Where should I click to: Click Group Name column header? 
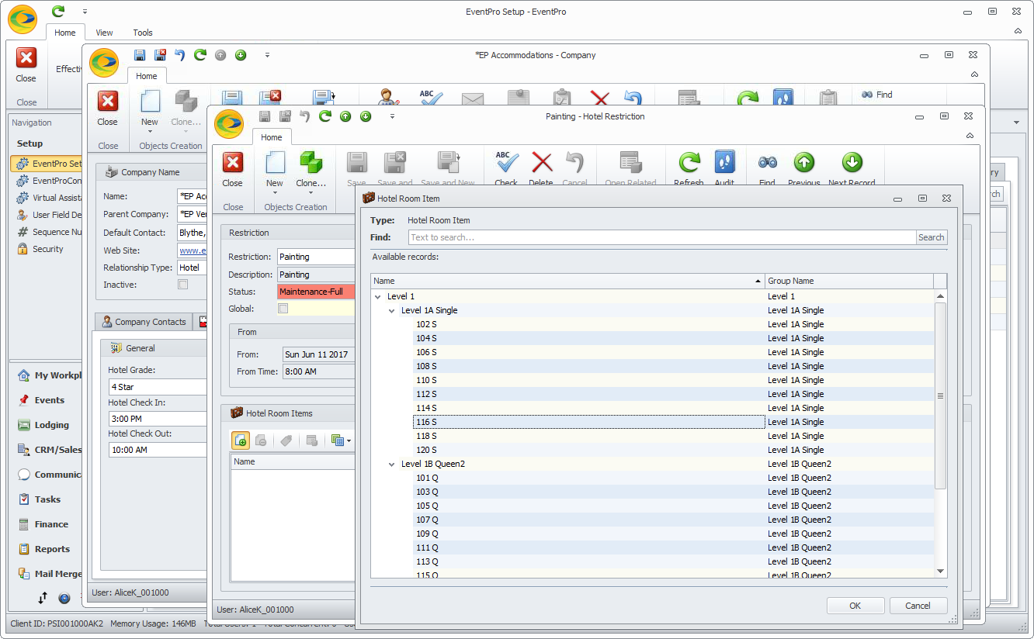pyautogui.click(x=849, y=281)
